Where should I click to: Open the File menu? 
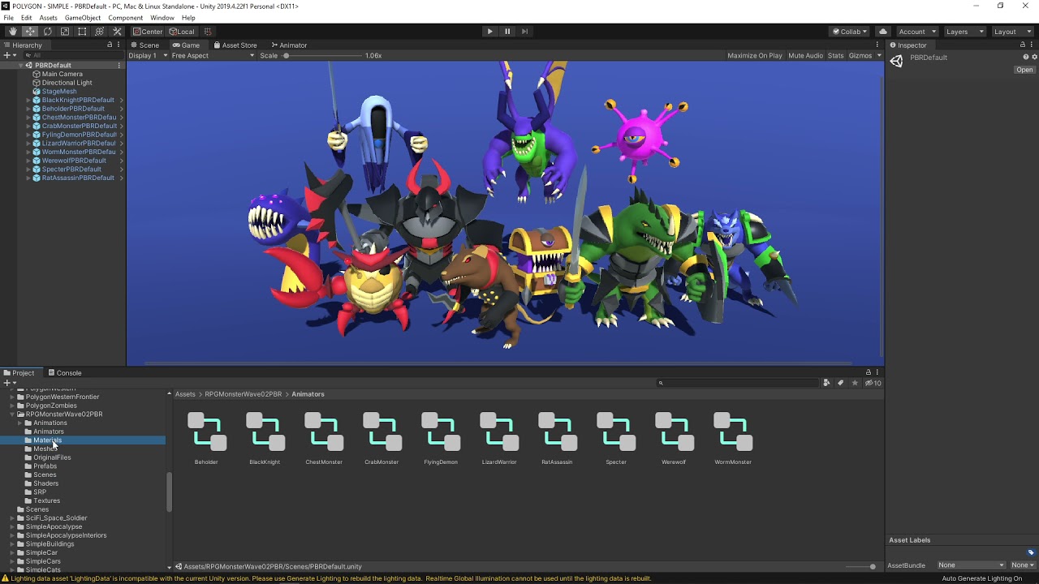[8, 18]
